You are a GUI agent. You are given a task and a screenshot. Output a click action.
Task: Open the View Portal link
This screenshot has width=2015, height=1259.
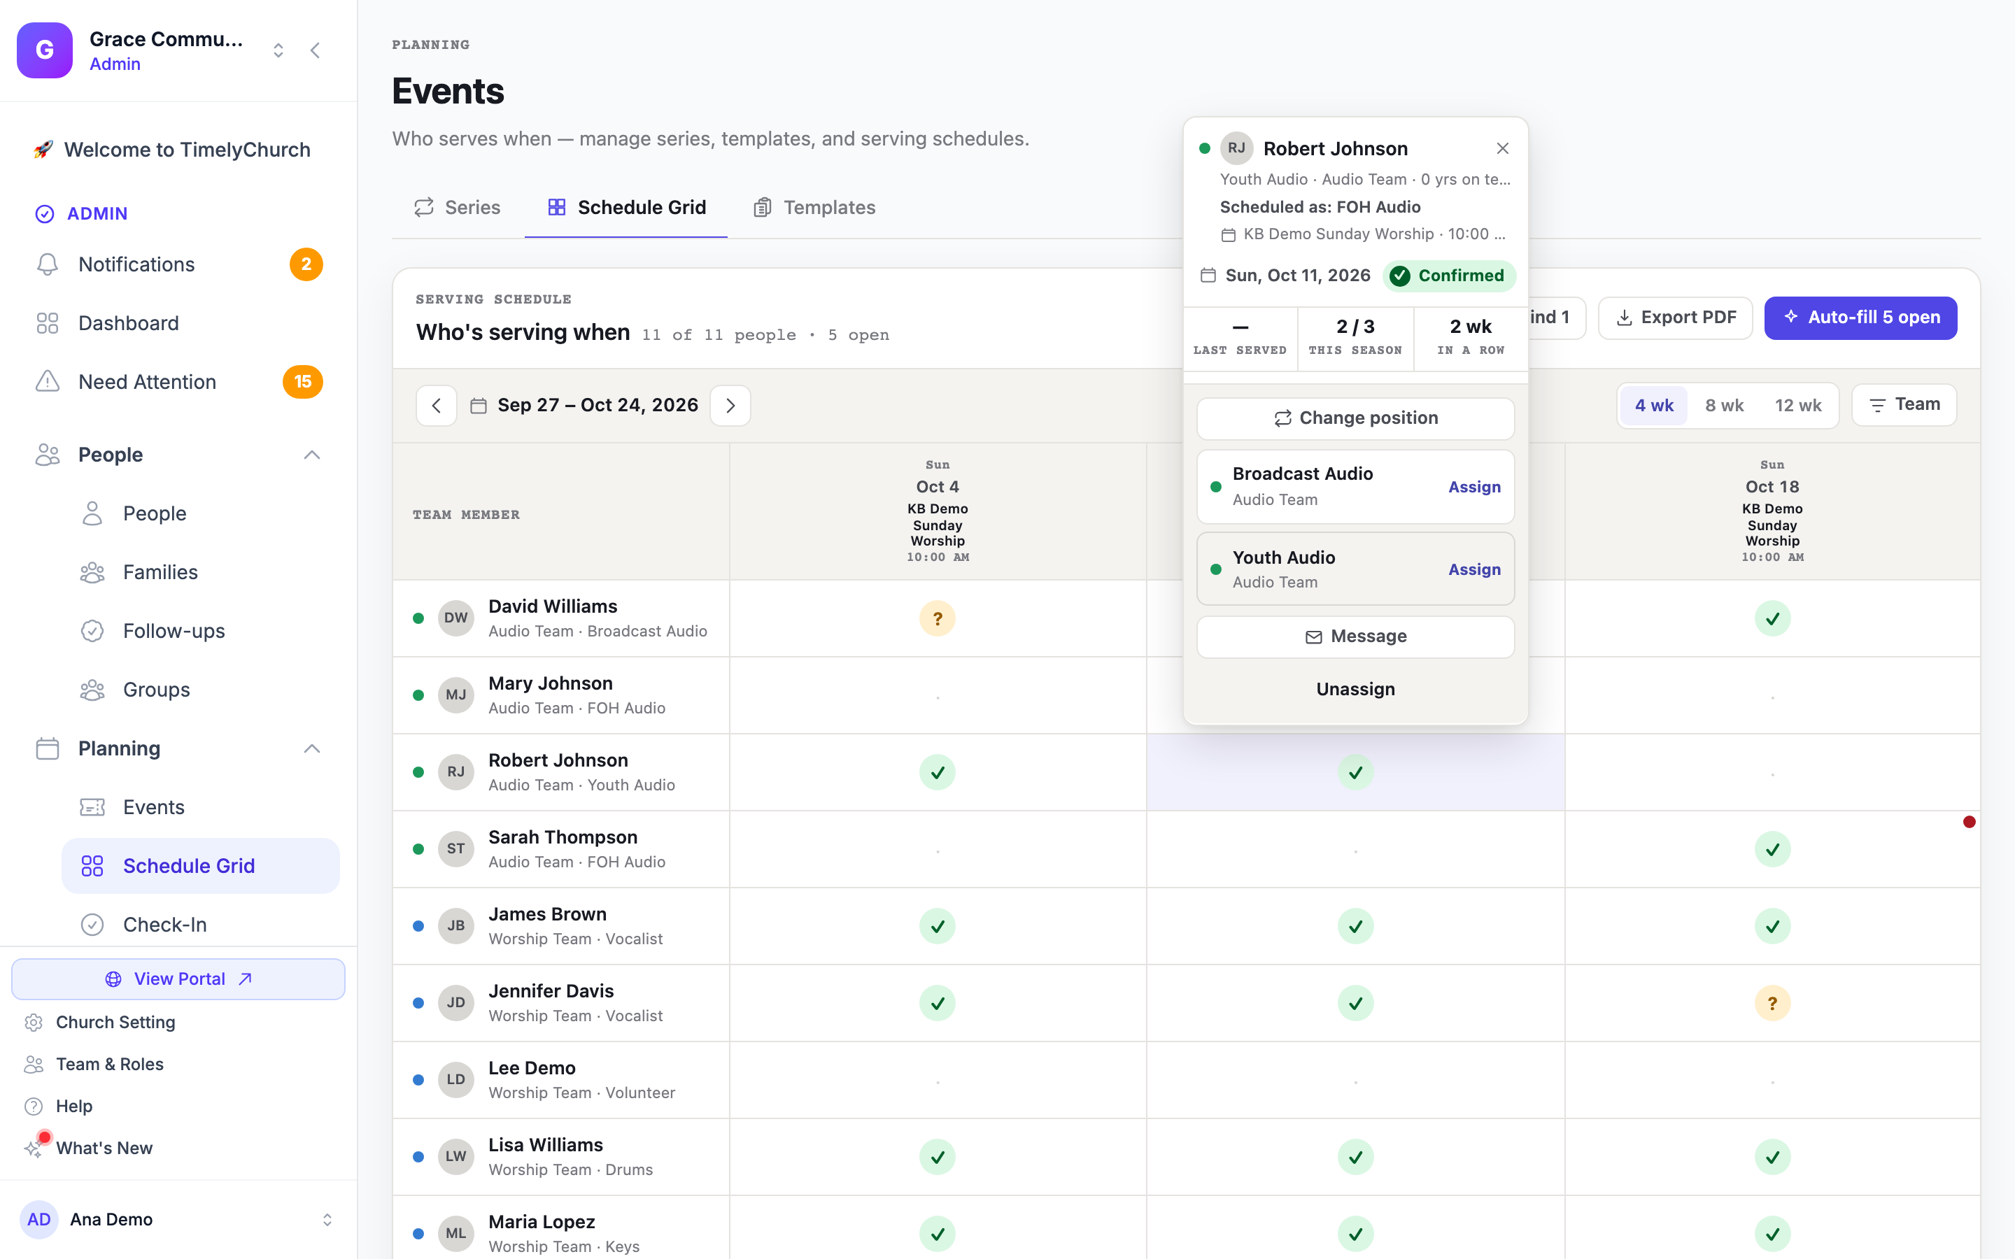click(178, 979)
